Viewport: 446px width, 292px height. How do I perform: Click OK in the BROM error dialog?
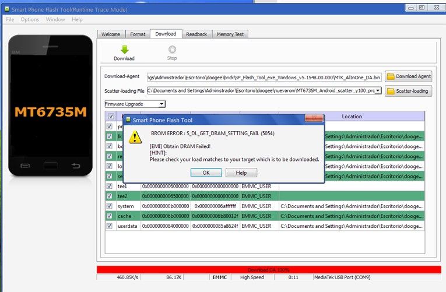coord(206,173)
